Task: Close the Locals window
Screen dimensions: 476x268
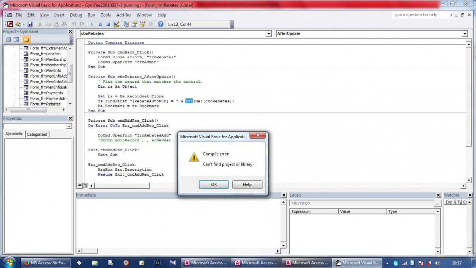Action: [438, 195]
